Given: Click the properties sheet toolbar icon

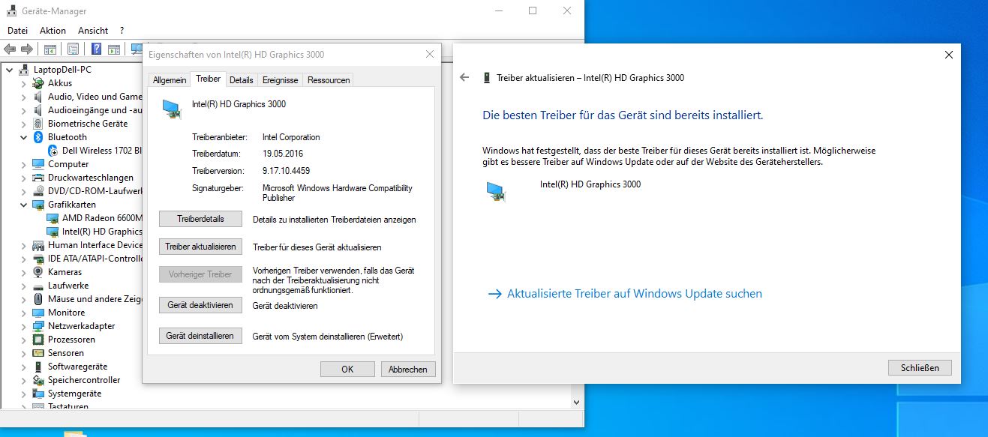Looking at the screenshot, I should [x=73, y=49].
